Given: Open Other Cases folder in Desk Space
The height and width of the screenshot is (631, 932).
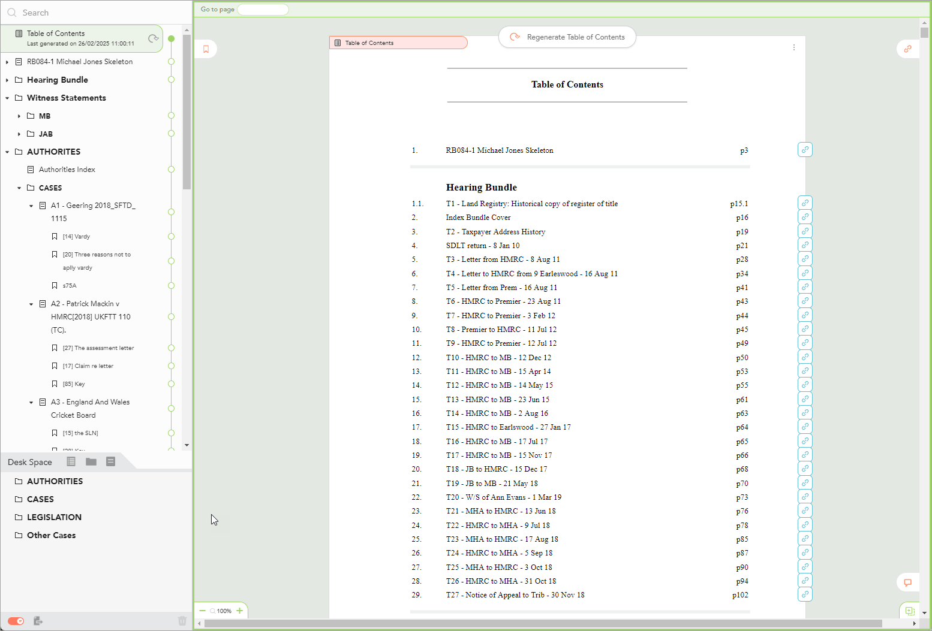Looking at the screenshot, I should point(51,535).
